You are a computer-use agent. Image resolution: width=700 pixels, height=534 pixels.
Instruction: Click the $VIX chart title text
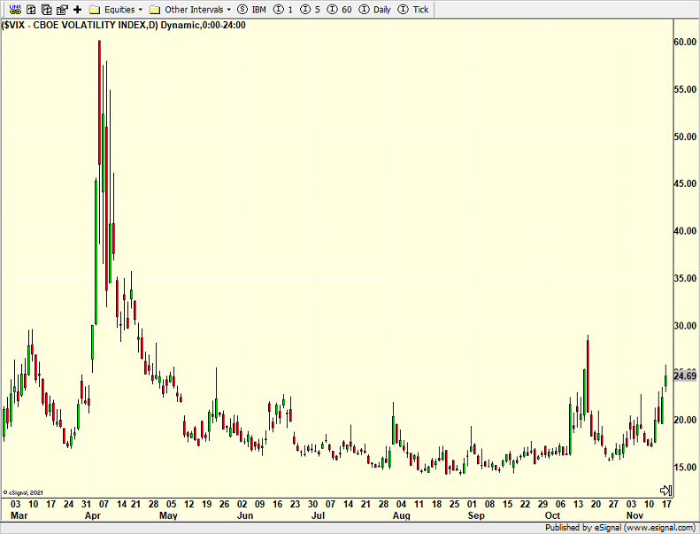click(124, 25)
